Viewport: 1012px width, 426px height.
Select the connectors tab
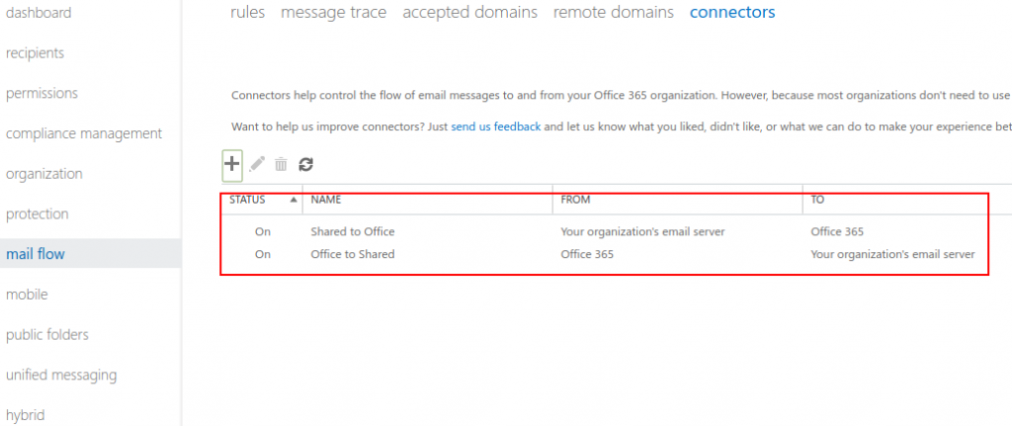click(731, 13)
